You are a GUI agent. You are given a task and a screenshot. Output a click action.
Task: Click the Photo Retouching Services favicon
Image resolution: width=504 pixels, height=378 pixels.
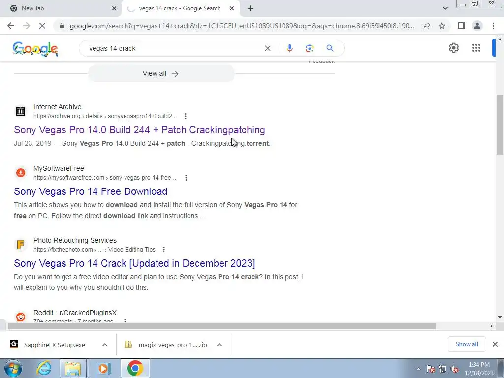click(x=21, y=245)
